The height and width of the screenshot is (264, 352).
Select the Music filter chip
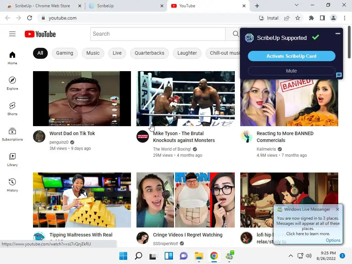click(93, 53)
